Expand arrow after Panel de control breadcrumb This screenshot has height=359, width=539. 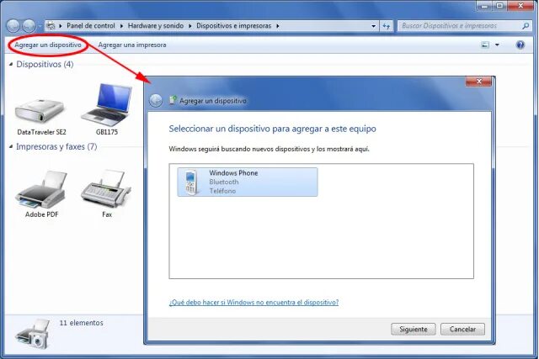tap(121, 26)
